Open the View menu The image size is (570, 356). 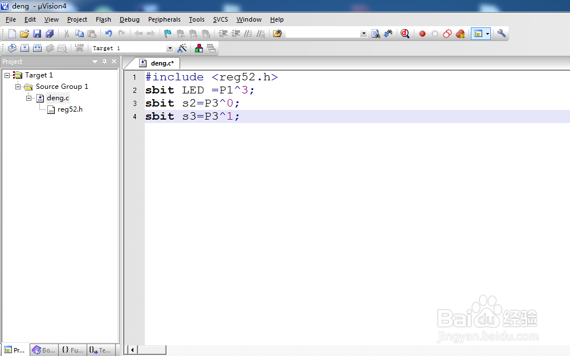(51, 19)
